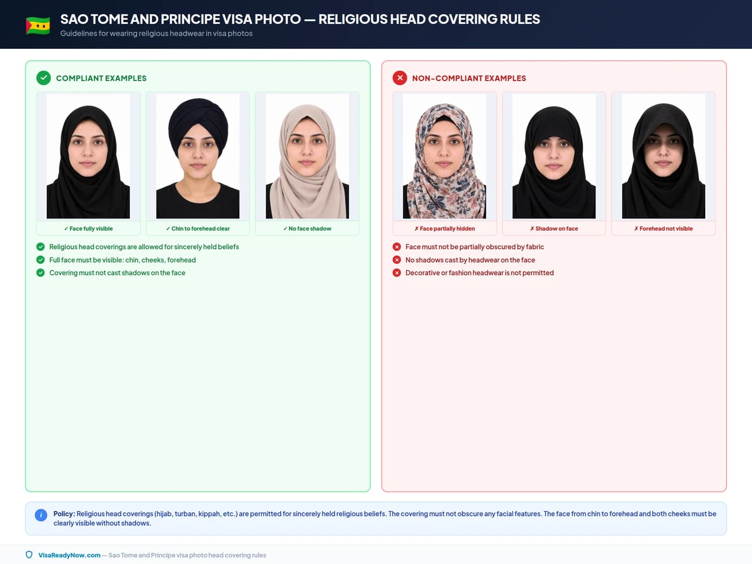Screen dimensions: 752x564
Task: Click the subtitle Guidelines for wearing religious headwear
Action: pos(156,33)
